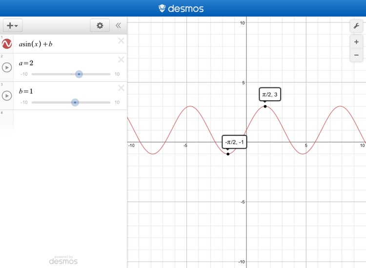Click the maximum point labeled π/2, 3
The height and width of the screenshot is (268, 366).
[x=265, y=107]
